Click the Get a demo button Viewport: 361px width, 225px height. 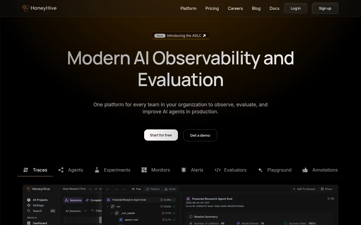[x=200, y=135]
